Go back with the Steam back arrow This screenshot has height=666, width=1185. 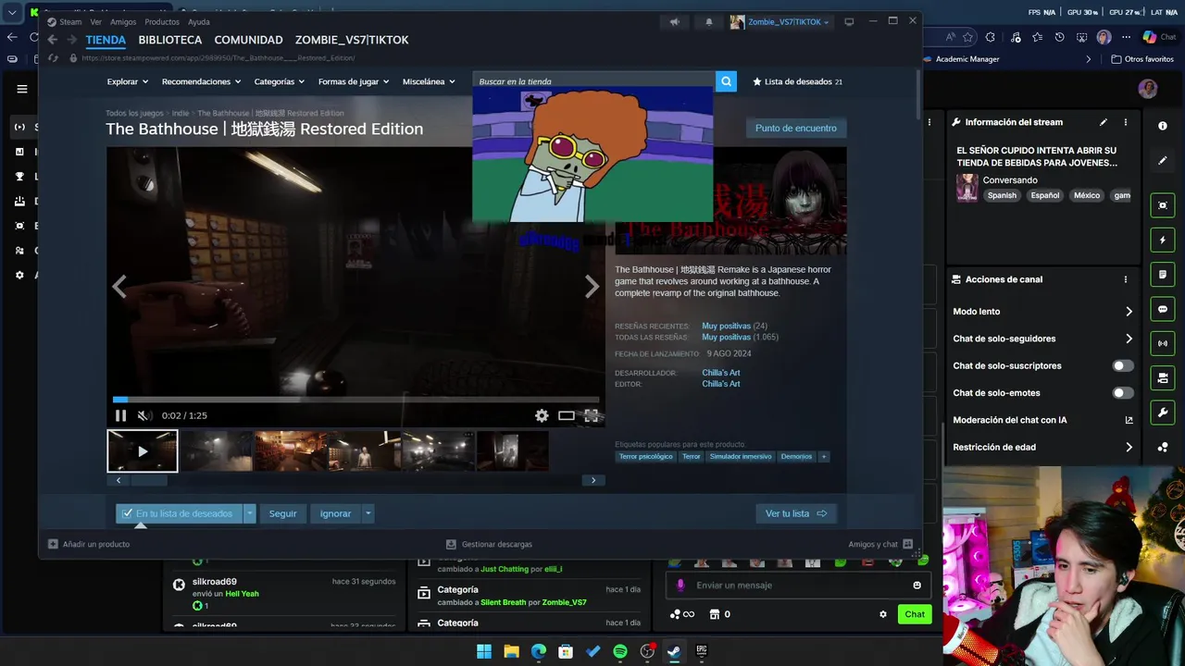tap(52, 40)
